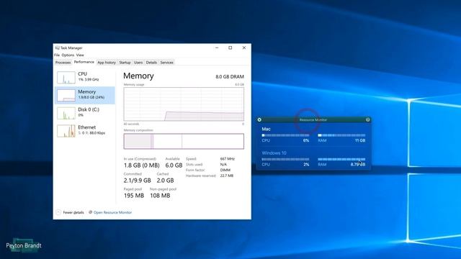Click the Resource Monitor link icon
Image resolution: width=461 pixels, height=259 pixels.
91,212
